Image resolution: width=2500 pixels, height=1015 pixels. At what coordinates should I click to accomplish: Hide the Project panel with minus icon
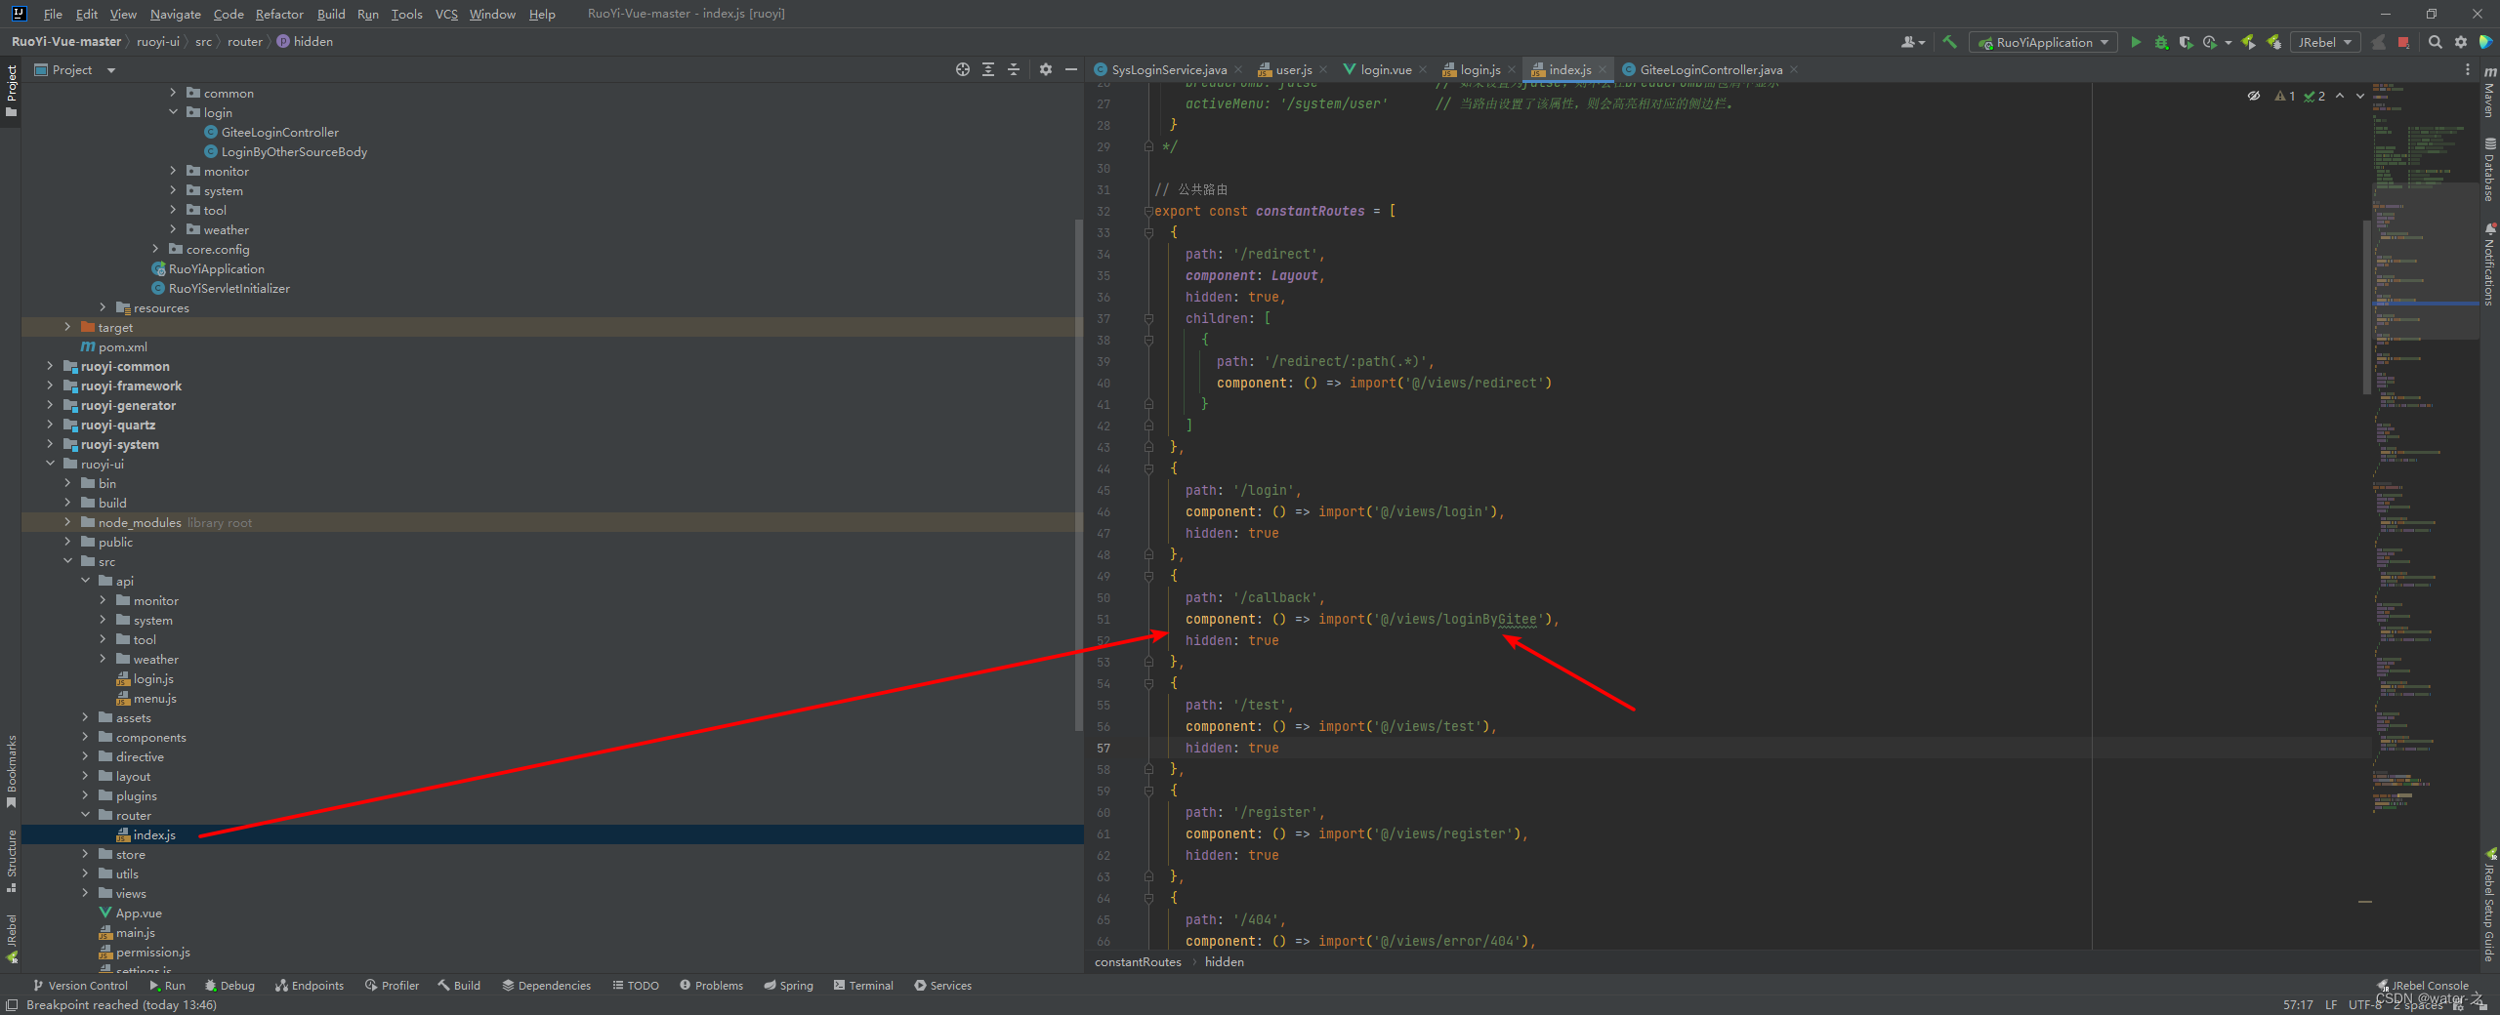pyautogui.click(x=1071, y=69)
